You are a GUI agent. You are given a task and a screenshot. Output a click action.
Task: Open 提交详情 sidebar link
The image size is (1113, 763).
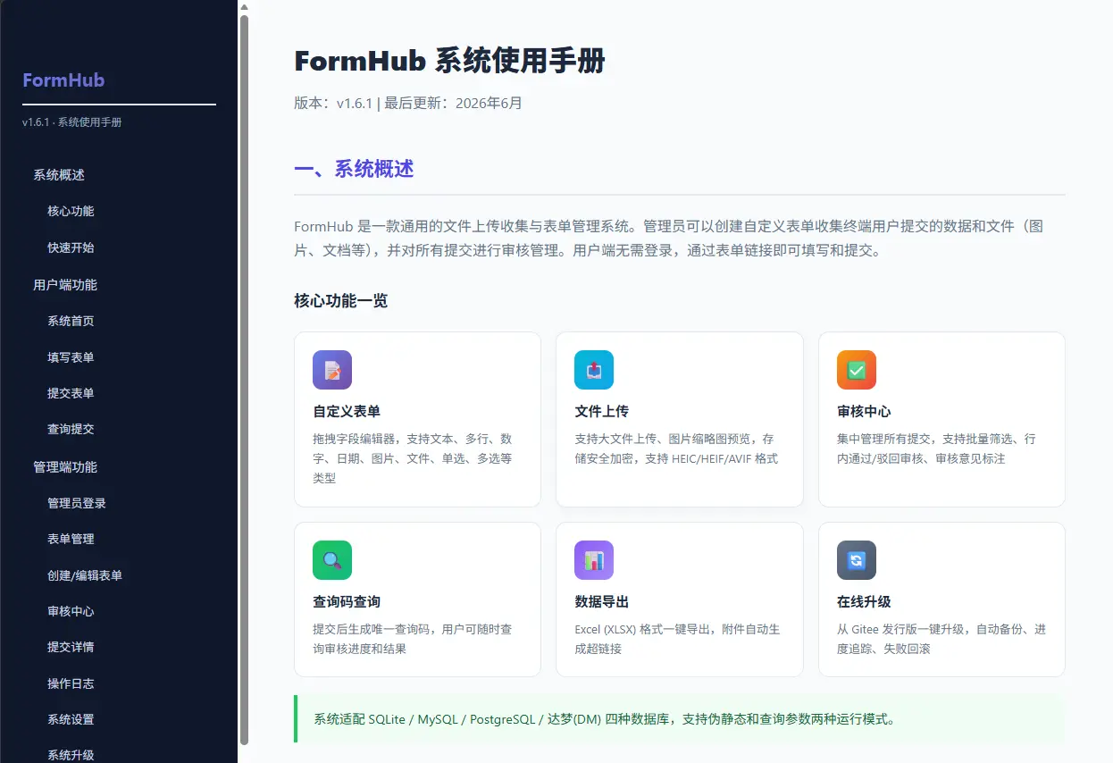71,647
